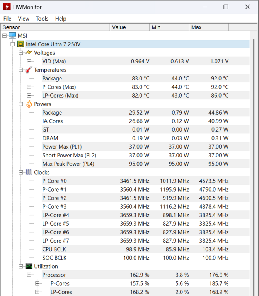Collapse the Powers section
The height and width of the screenshot is (296, 259).
tap(21, 104)
